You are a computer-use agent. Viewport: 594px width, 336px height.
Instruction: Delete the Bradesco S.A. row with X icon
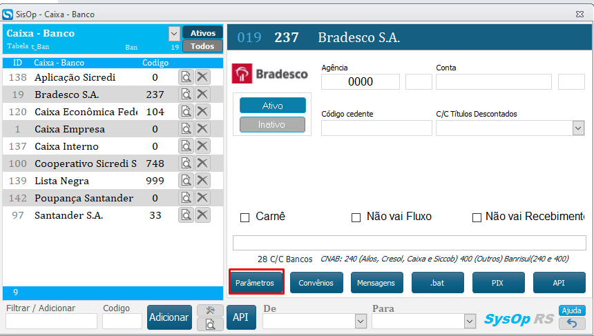coord(202,95)
